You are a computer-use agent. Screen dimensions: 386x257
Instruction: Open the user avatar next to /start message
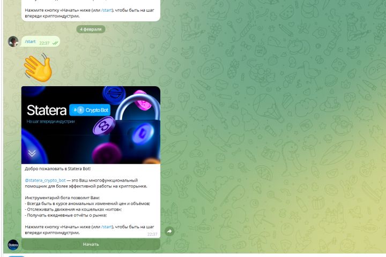coord(13,41)
